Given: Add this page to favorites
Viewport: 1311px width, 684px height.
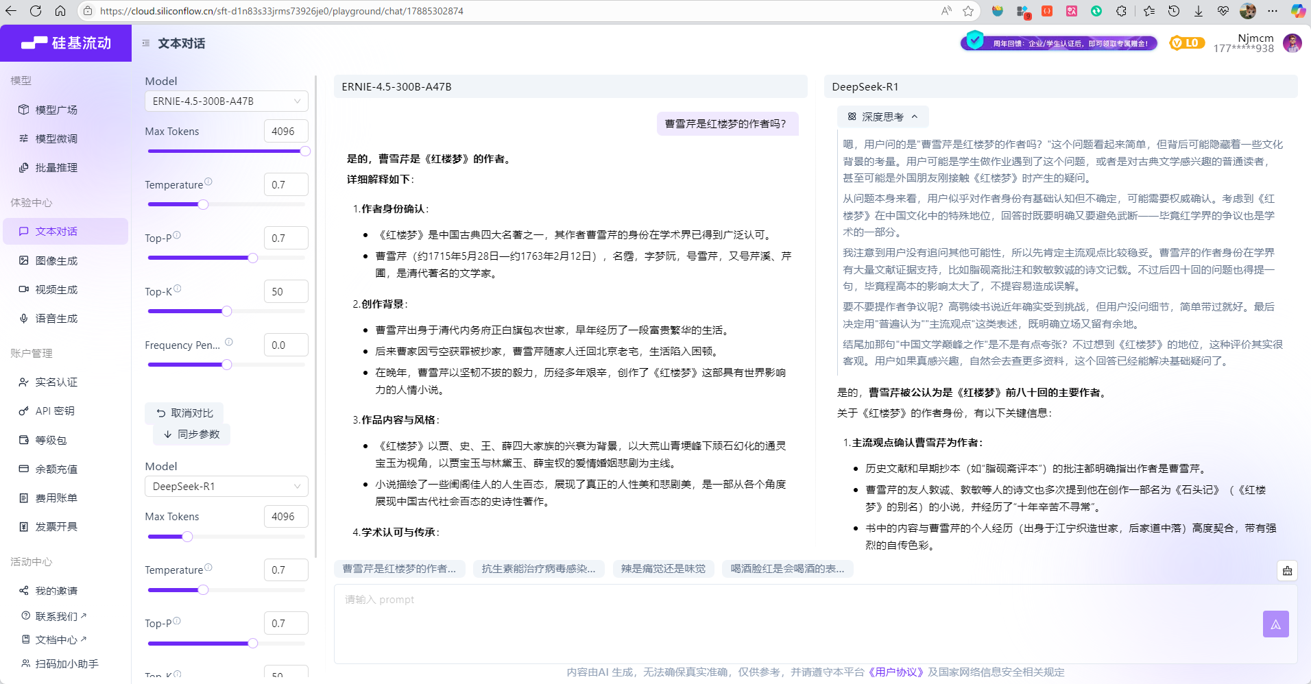Looking at the screenshot, I should click(x=968, y=11).
